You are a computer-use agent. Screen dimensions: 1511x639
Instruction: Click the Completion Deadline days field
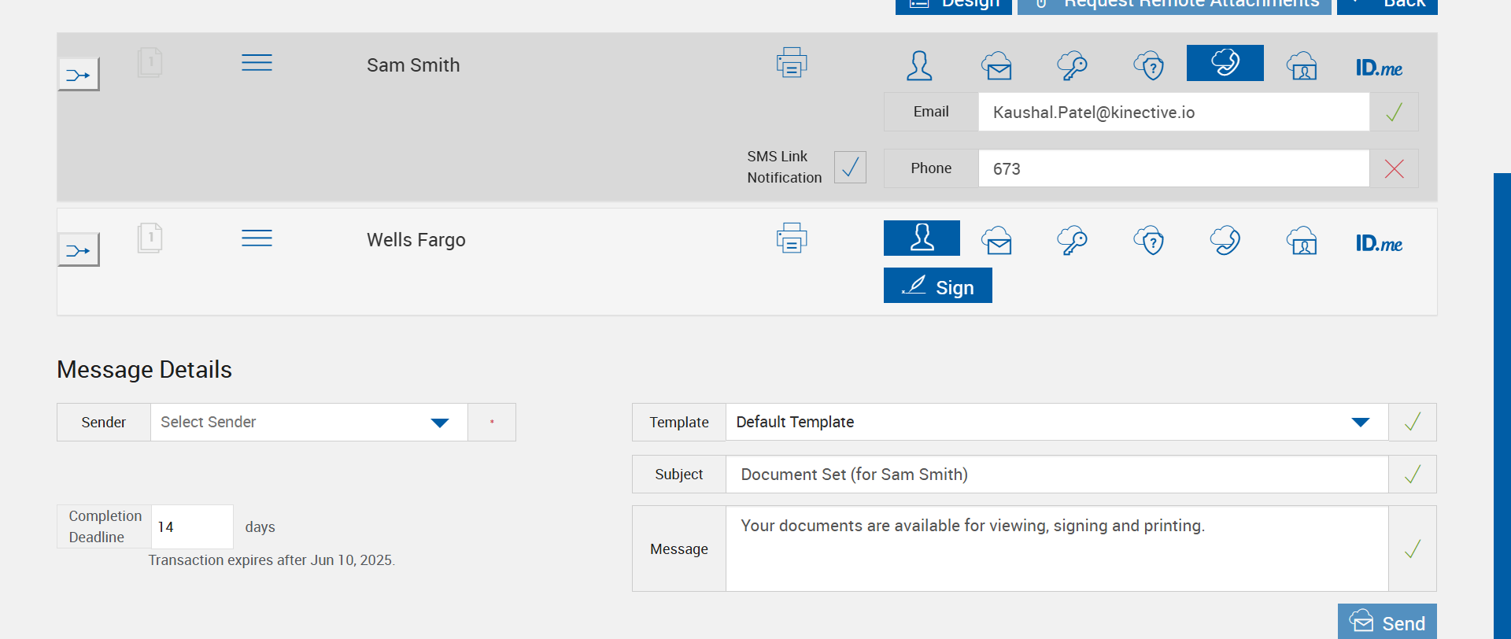[191, 526]
